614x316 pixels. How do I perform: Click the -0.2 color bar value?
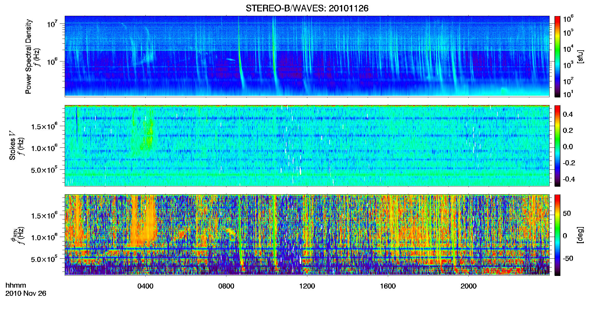pyautogui.click(x=569, y=163)
